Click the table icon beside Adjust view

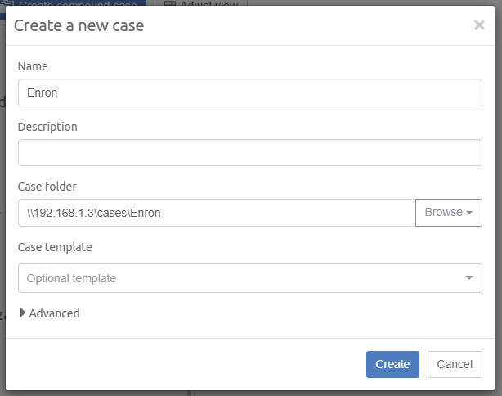[x=170, y=4]
